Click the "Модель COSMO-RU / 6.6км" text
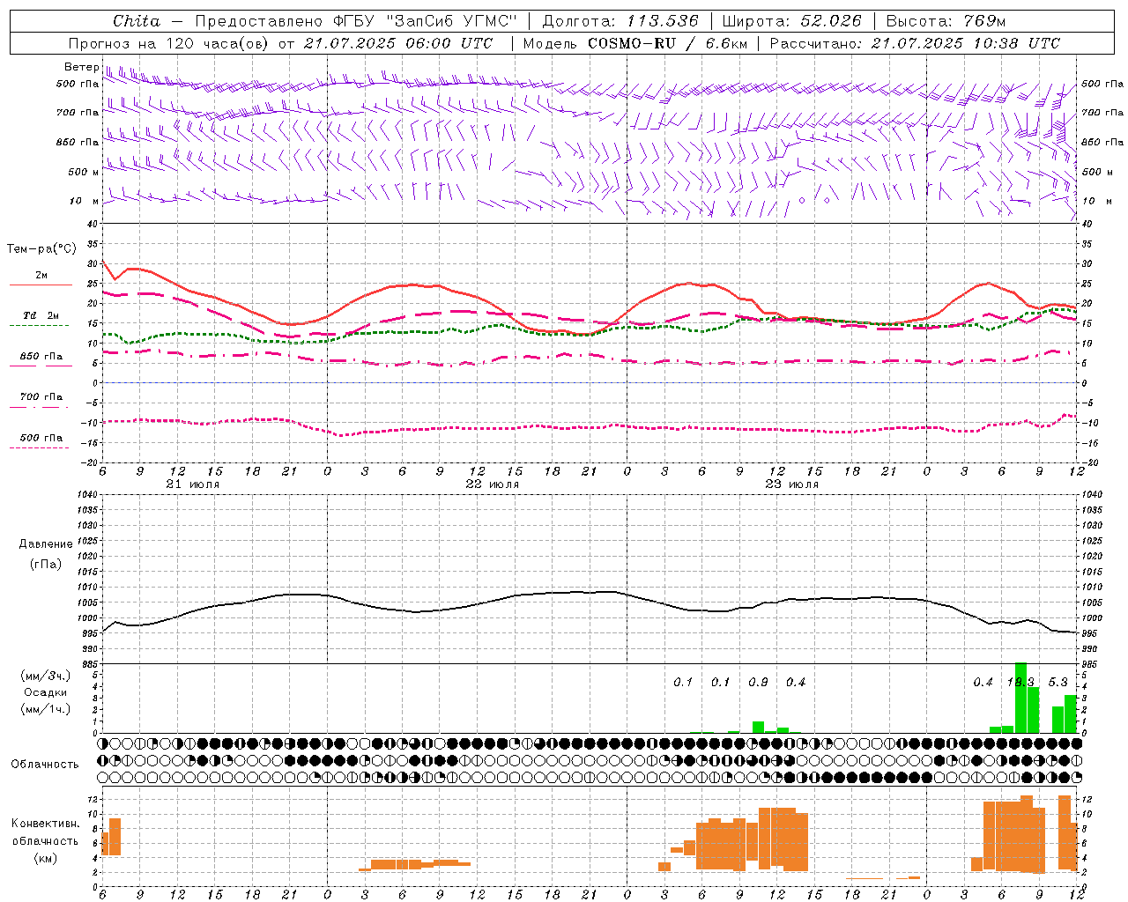 pos(634,43)
